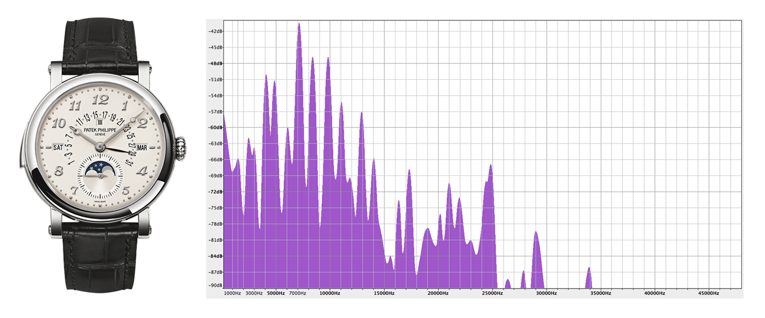Viewport: 765px width, 318px height.
Task: Click the 1000Hz frequency label
Action: pos(232,294)
